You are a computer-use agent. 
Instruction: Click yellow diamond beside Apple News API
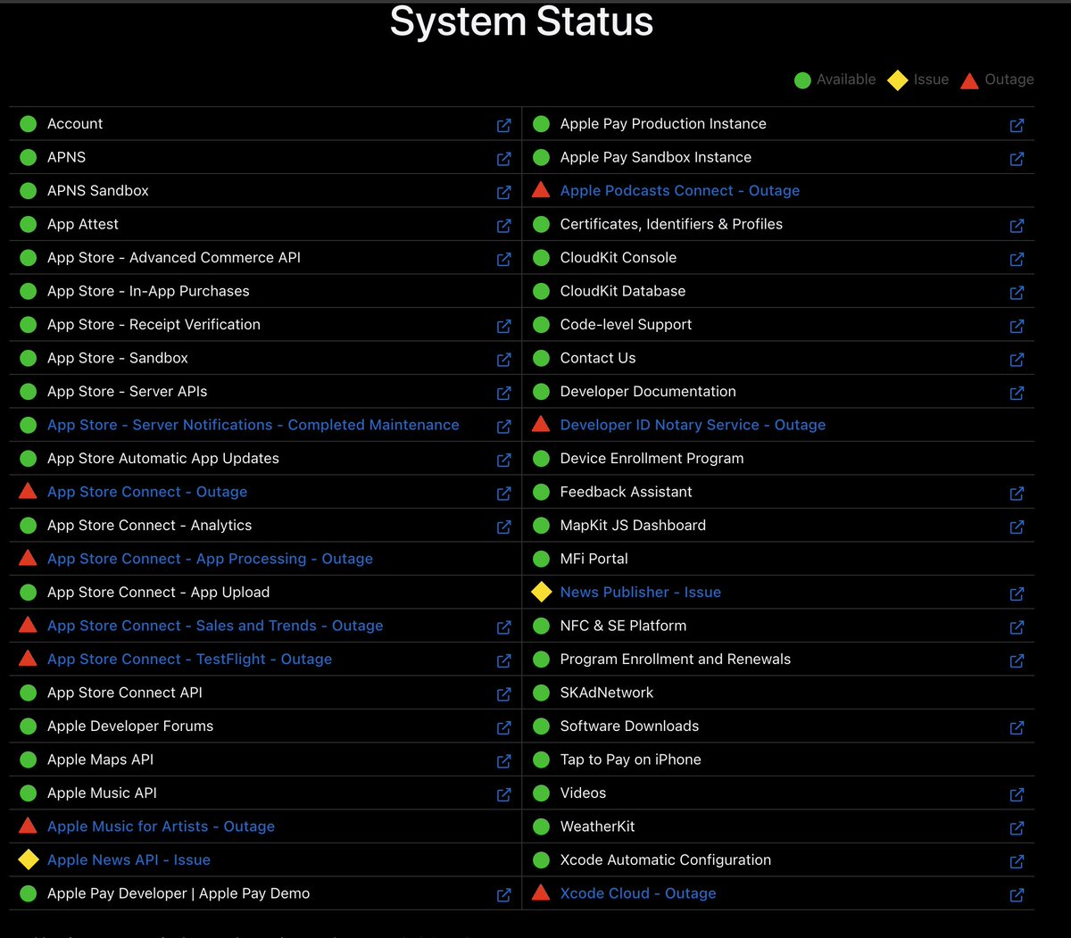click(x=29, y=859)
